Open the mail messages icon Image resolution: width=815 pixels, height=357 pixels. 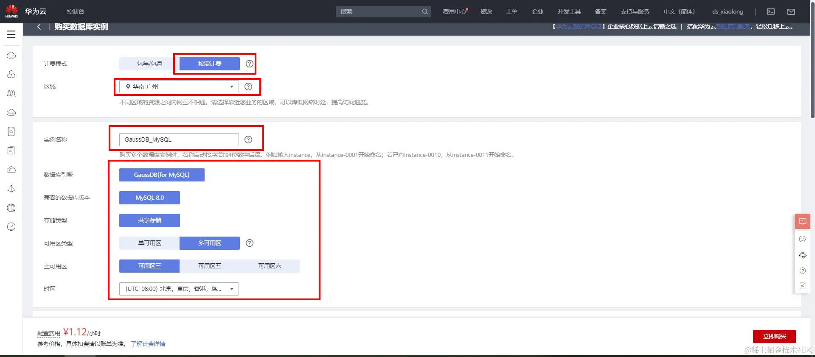(791, 11)
